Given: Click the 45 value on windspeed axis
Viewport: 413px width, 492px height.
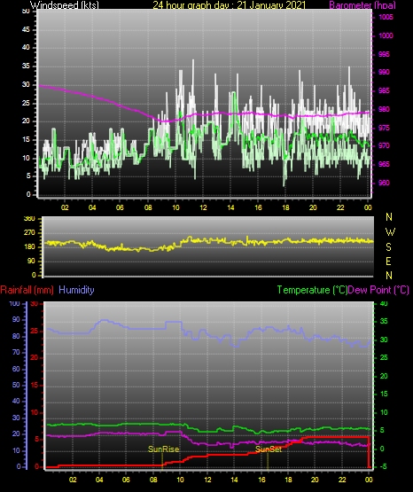Looking at the screenshot, I should [x=26, y=29].
